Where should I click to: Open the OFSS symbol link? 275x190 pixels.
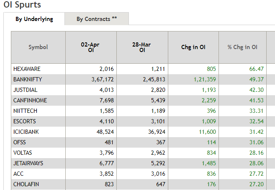20,142
